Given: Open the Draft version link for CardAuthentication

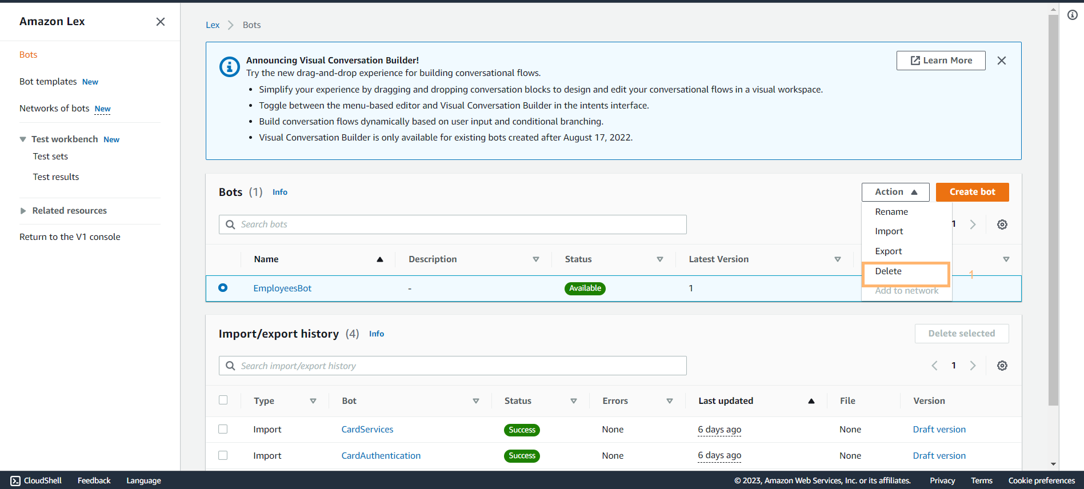Looking at the screenshot, I should click(939, 456).
